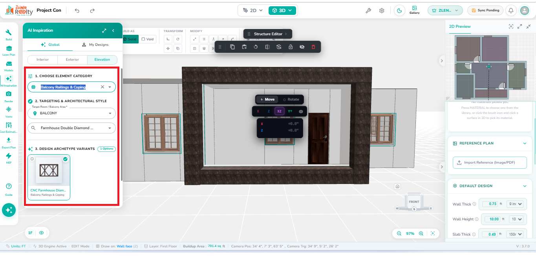The width and height of the screenshot is (536, 256).
Task: Collapse the REFERENCE PLAN section
Action: click(x=525, y=143)
